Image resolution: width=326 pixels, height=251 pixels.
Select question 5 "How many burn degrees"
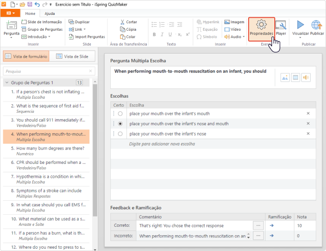[46, 151]
